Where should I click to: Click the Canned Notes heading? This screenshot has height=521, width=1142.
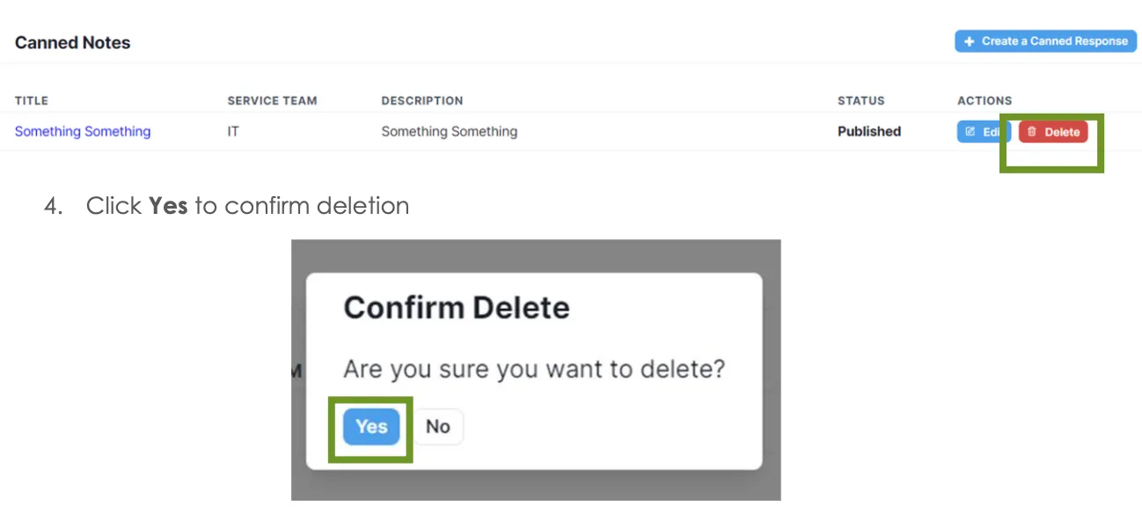pyautogui.click(x=72, y=42)
